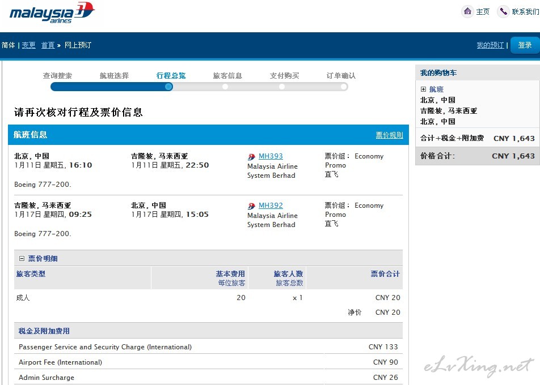Click the 航班信息 section header

click(x=208, y=135)
